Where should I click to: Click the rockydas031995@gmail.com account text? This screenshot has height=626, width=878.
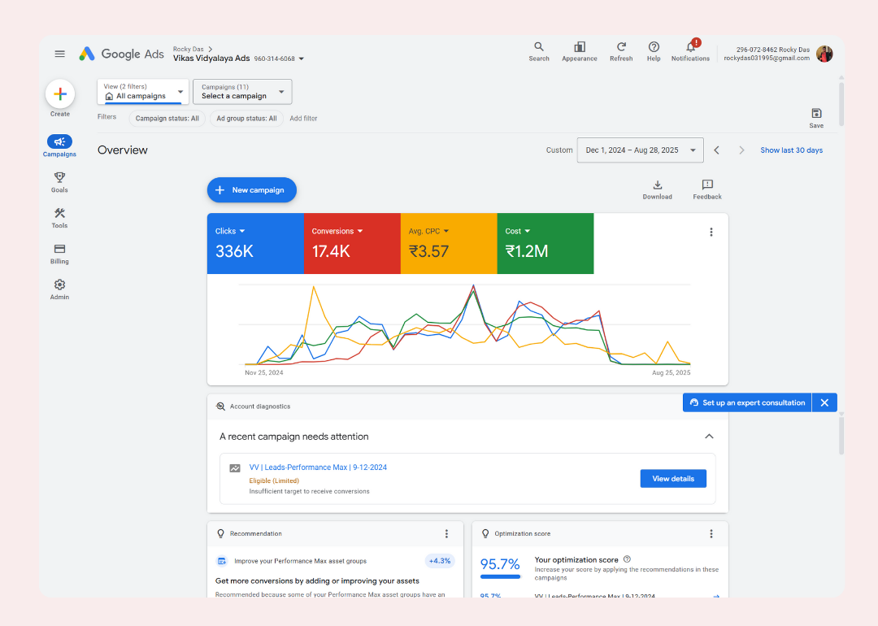pyautogui.click(x=767, y=58)
